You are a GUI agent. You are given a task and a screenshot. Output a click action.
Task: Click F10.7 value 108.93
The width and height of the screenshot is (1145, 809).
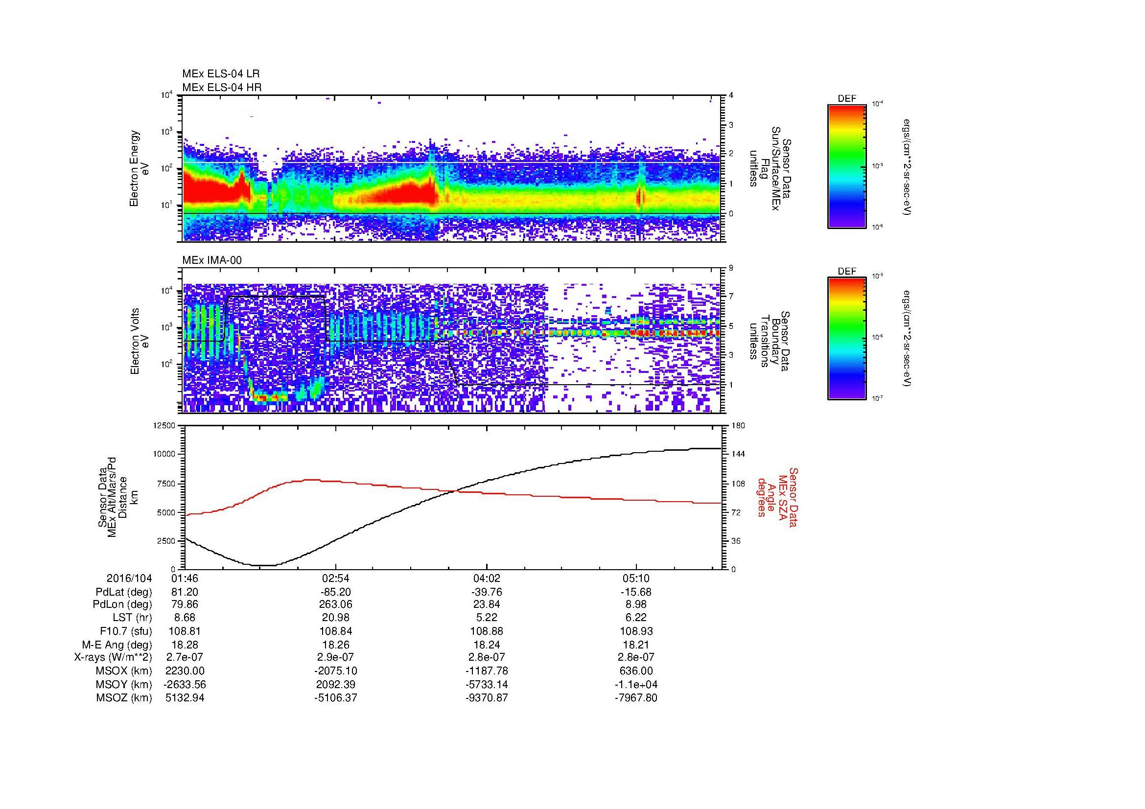tap(636, 631)
